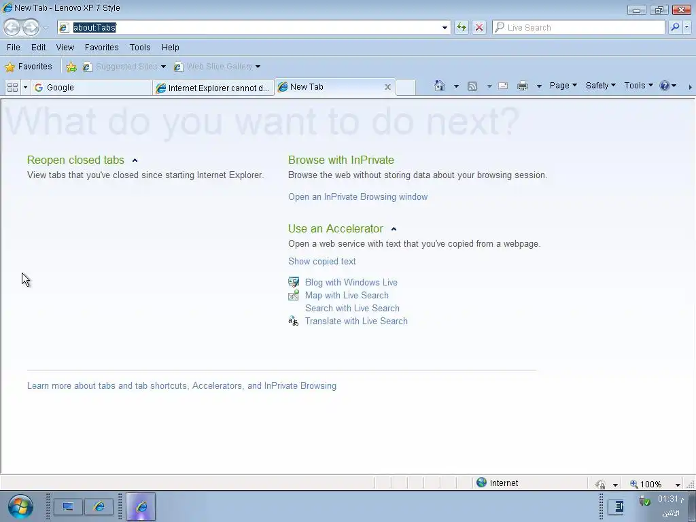Click the active Internet Explorer taskbar button
This screenshot has height=522, width=696.
click(141, 506)
